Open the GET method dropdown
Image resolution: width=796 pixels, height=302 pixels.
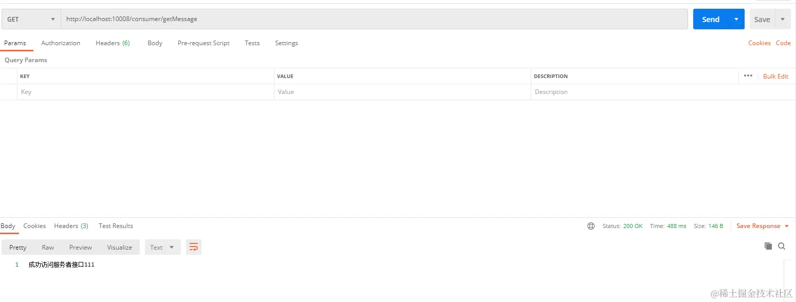coord(31,19)
